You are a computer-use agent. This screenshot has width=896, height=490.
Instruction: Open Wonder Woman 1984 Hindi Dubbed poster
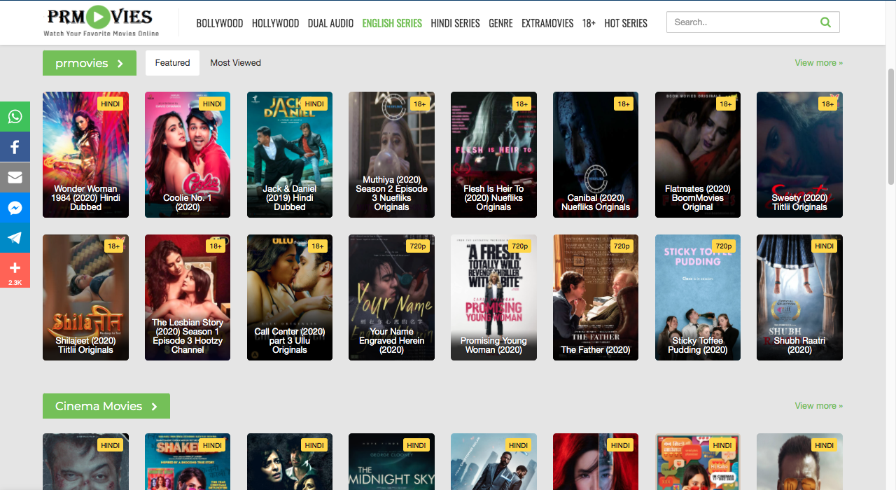(85, 155)
